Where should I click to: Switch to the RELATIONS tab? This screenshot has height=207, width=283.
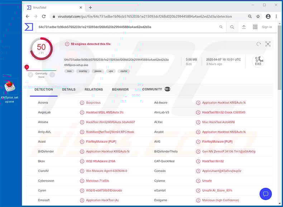click(93, 89)
